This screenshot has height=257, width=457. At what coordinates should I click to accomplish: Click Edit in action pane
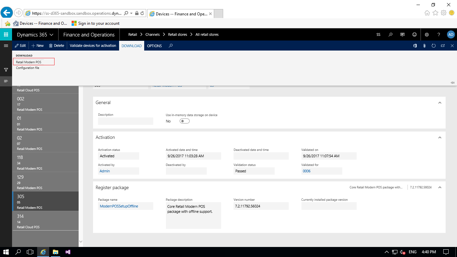coord(20,46)
